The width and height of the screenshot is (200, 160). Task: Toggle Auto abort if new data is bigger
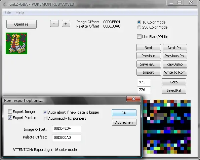tap(45, 112)
